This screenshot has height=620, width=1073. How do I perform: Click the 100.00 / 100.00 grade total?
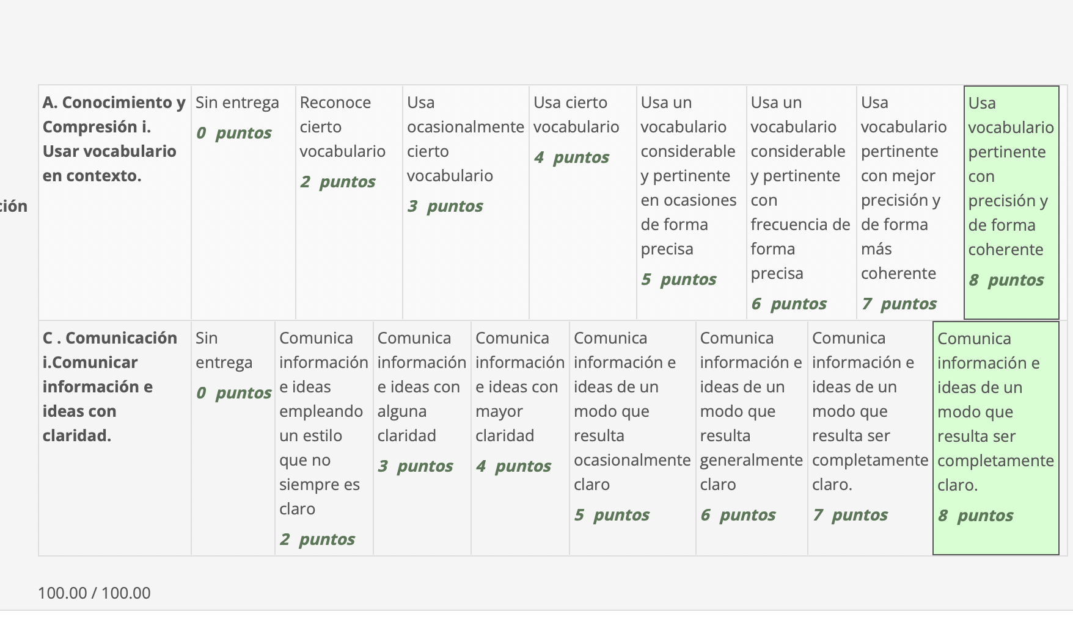[94, 593]
